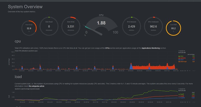201x107 pixels.
Task: Click the 9:51:36 AM timestamp beside the CPU chart
Action: point(182,53)
